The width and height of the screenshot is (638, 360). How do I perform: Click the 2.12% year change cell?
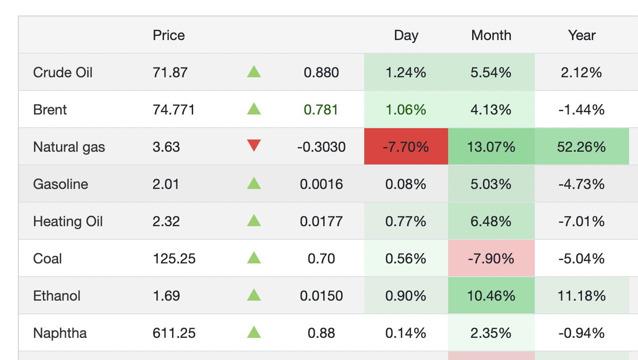(x=582, y=72)
